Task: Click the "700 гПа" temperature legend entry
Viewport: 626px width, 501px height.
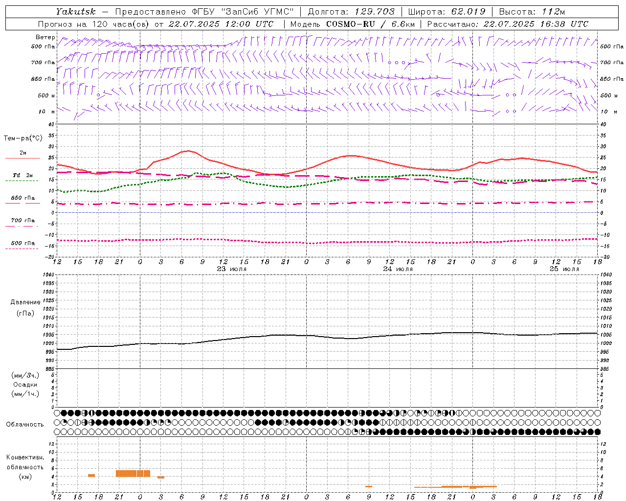Action: pyautogui.click(x=23, y=221)
